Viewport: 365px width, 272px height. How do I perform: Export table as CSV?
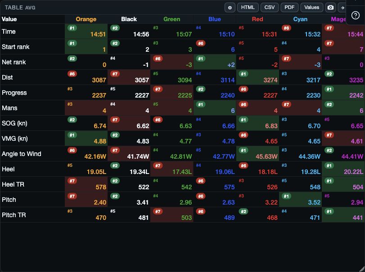tap(269, 8)
